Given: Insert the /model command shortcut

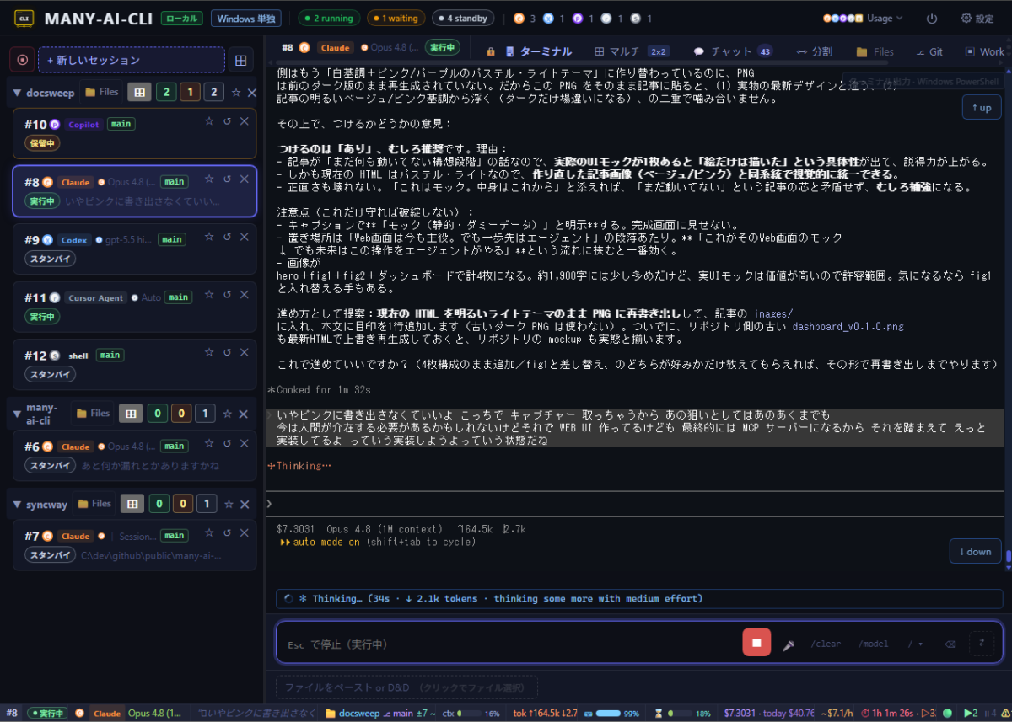Looking at the screenshot, I should pos(874,644).
